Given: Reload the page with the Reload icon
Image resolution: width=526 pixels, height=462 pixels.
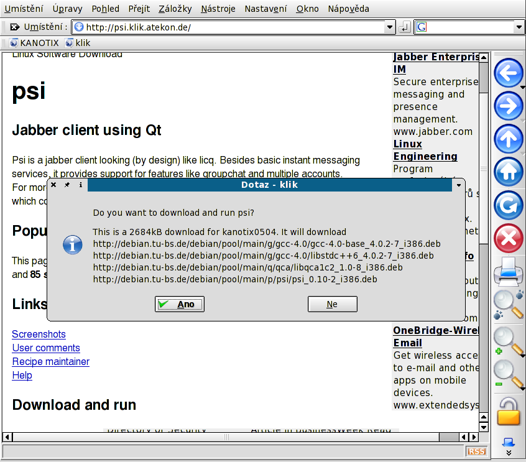Looking at the screenshot, I should pos(508,205).
